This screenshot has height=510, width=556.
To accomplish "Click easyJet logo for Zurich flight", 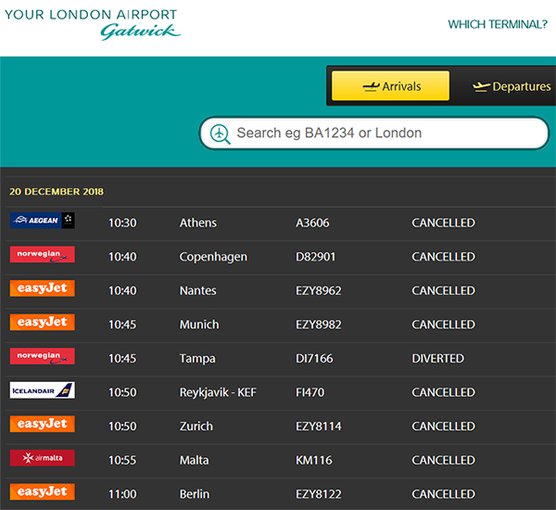I will click(x=42, y=425).
